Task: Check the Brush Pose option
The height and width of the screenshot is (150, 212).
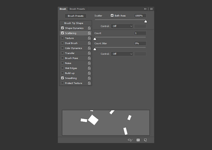Action: [63, 58]
